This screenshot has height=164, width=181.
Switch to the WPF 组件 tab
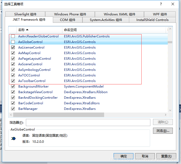pyautogui.click(x=160, y=14)
